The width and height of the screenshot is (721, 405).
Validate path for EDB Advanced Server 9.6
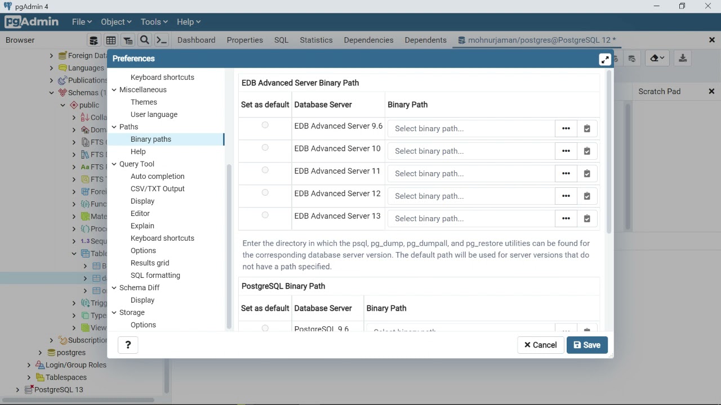[587, 128]
